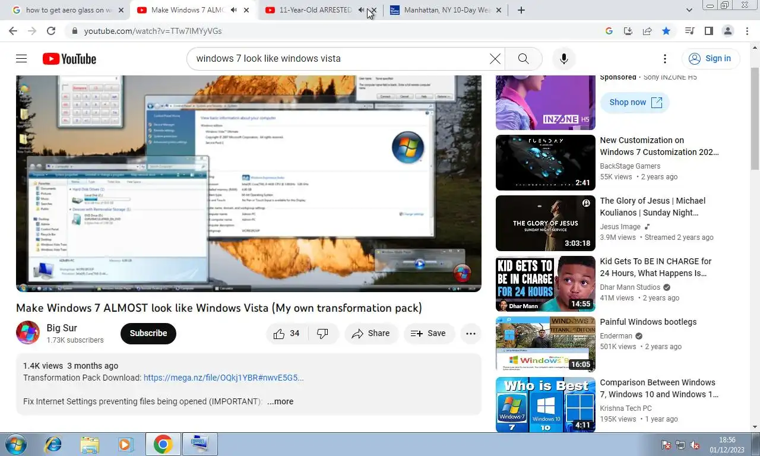This screenshot has width=760, height=456.
Task: Open The Glory of Jesus video thumbnail
Action: pos(545,223)
